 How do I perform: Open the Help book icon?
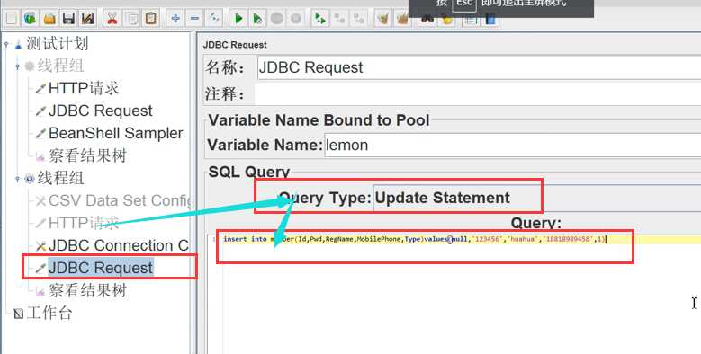tap(490, 20)
